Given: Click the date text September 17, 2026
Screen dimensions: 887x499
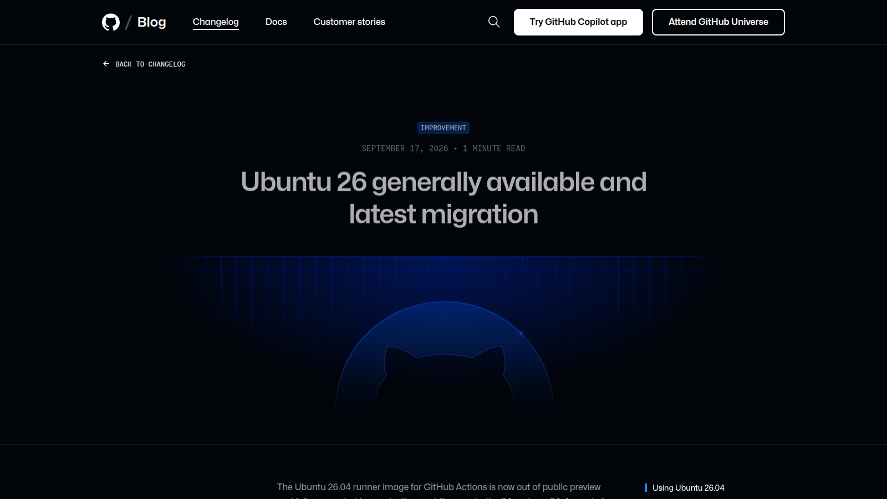Looking at the screenshot, I should tap(405, 149).
